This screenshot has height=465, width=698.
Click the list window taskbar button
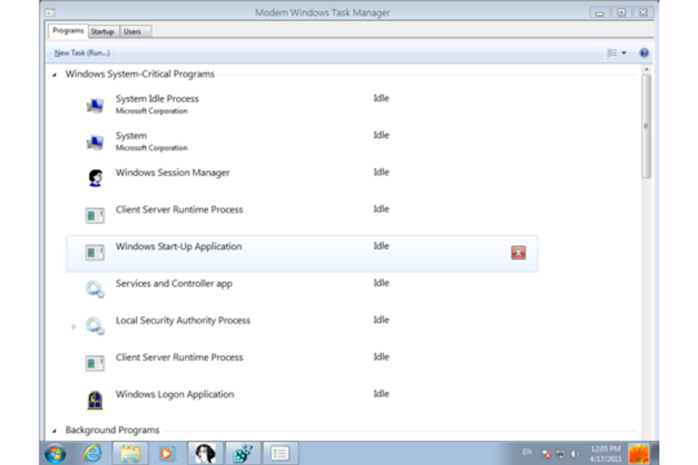click(x=280, y=453)
